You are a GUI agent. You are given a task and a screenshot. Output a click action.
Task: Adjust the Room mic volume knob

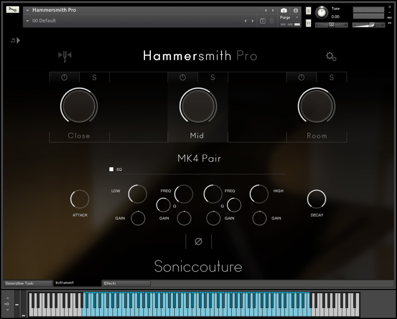click(316, 106)
